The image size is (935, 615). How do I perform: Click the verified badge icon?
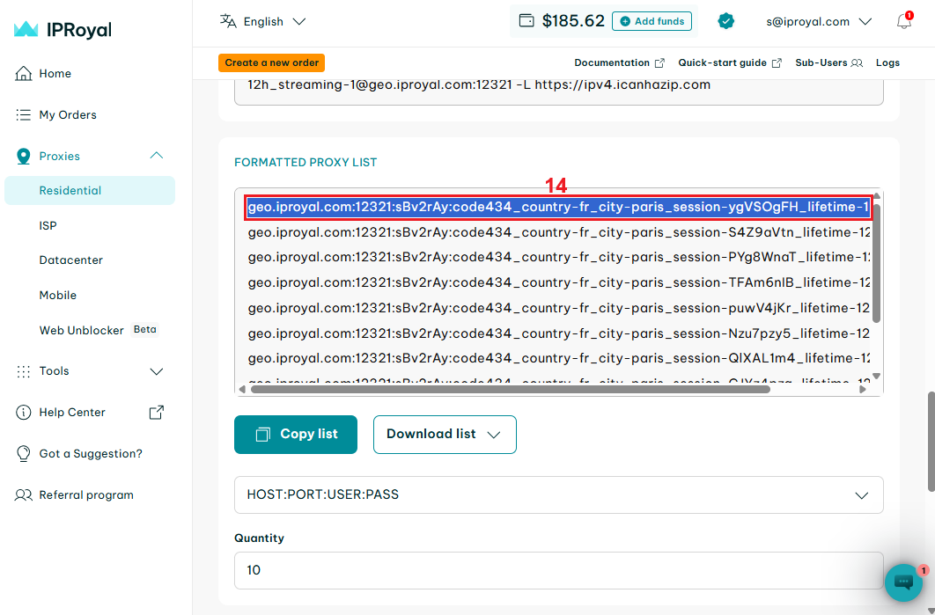[x=725, y=21]
